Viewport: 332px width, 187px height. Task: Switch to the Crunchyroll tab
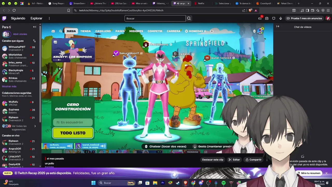point(264,3)
